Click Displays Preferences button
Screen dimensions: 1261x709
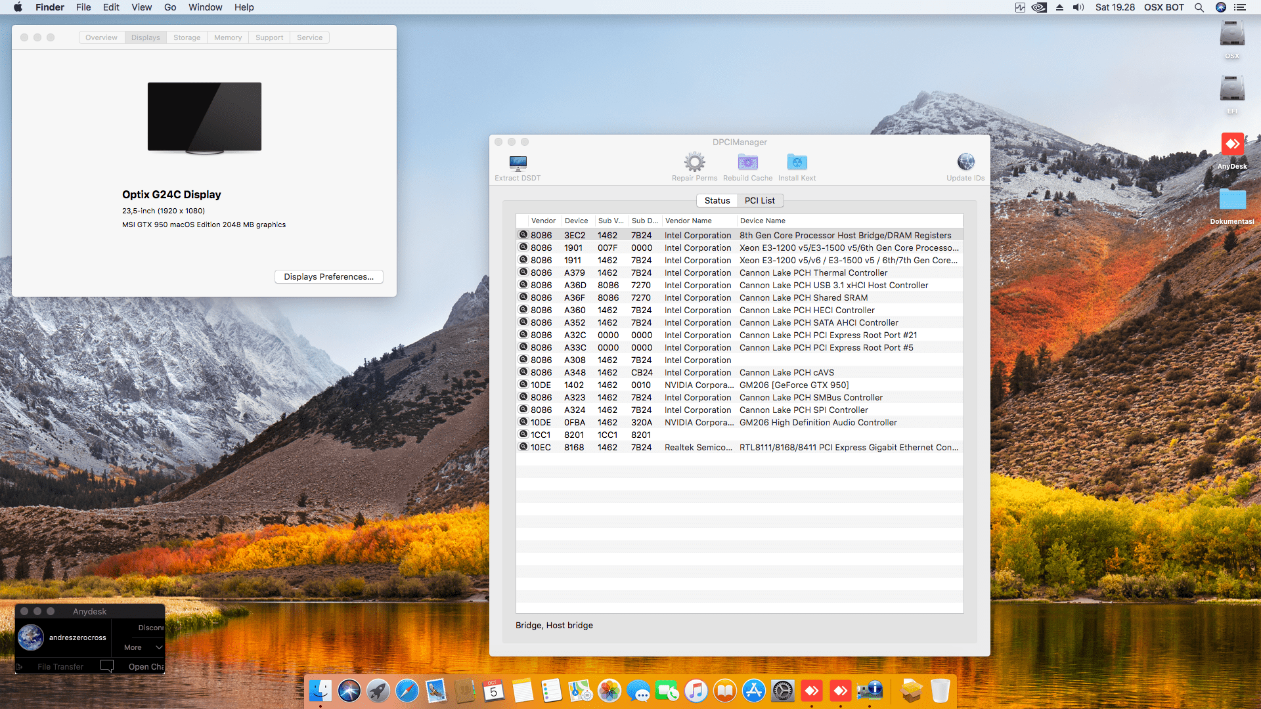pos(328,277)
